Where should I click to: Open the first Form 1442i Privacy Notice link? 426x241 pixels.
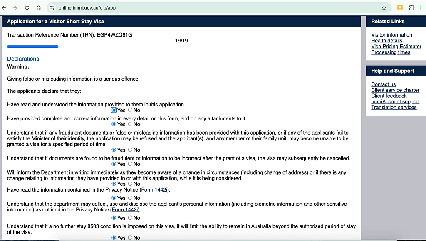point(154,190)
